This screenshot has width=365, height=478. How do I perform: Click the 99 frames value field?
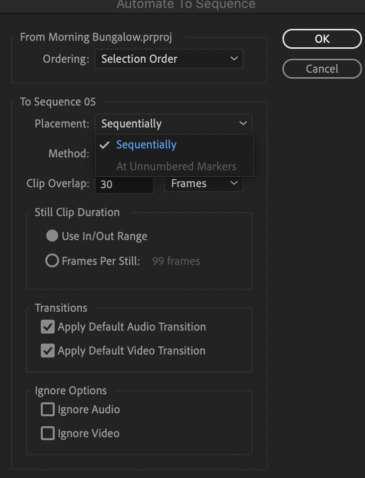point(175,260)
